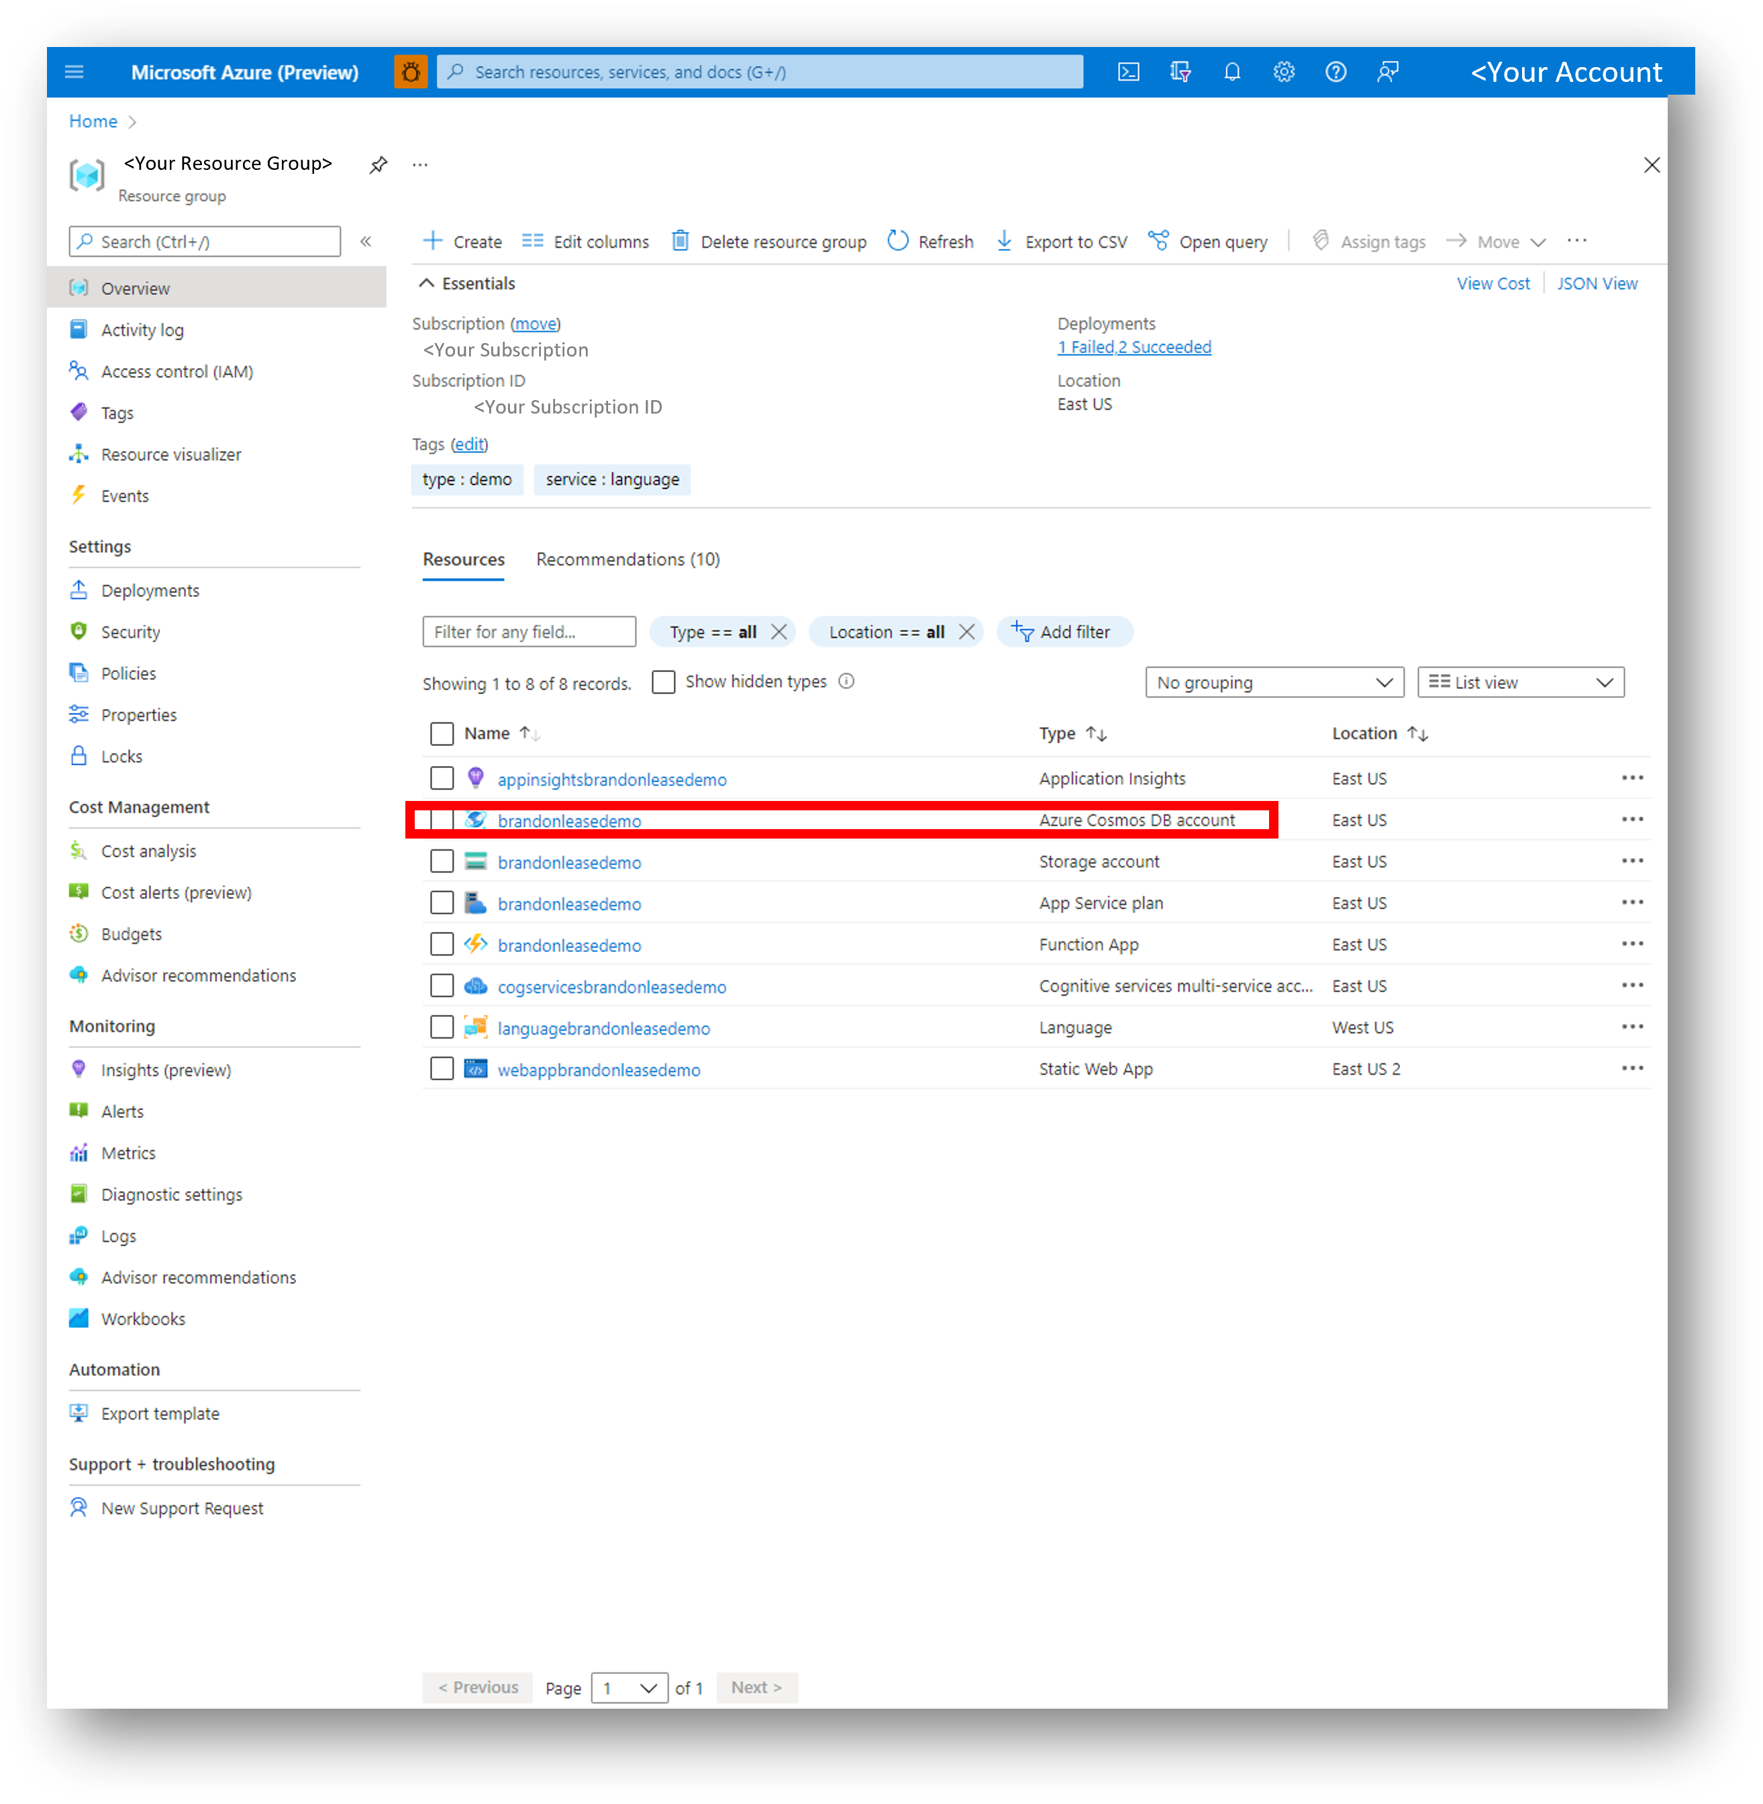The height and width of the screenshot is (1804, 1763).
Task: Open Cloud Shell from top bar
Action: coord(1128,73)
